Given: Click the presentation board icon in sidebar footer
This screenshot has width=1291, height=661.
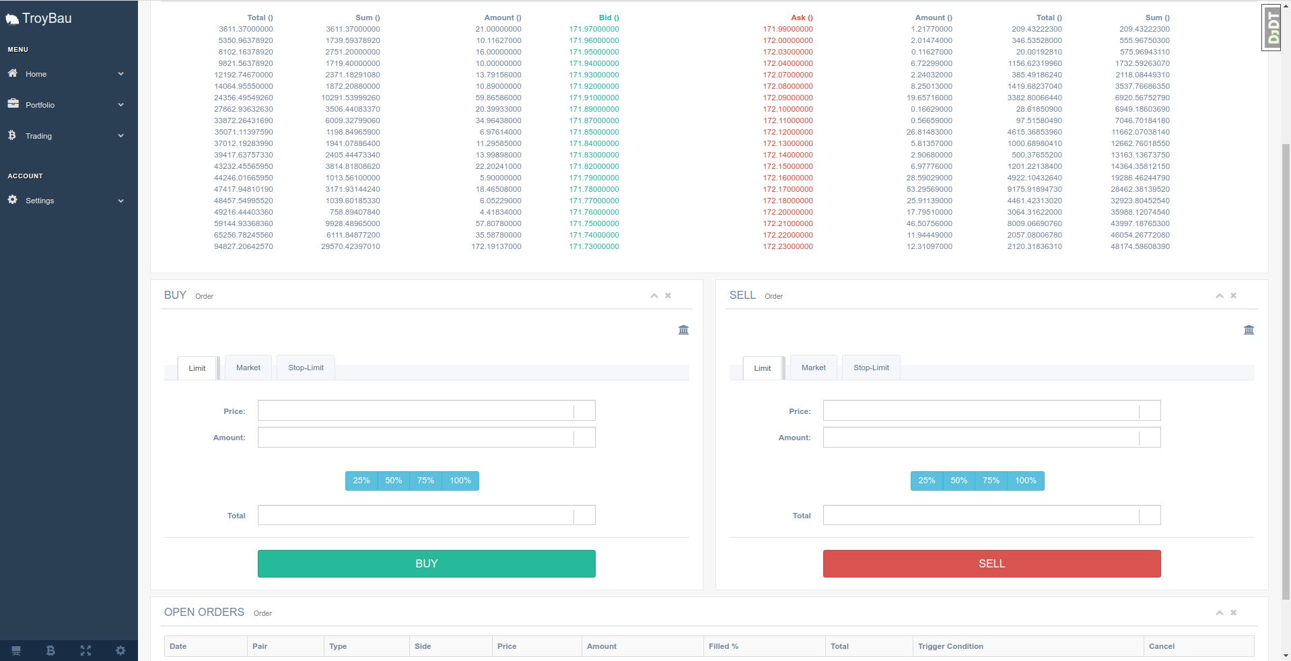Looking at the screenshot, I should click(x=16, y=651).
